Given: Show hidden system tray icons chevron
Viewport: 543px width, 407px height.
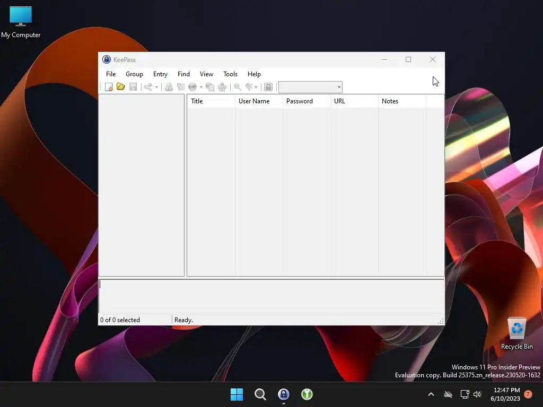Looking at the screenshot, I should click(x=431, y=394).
